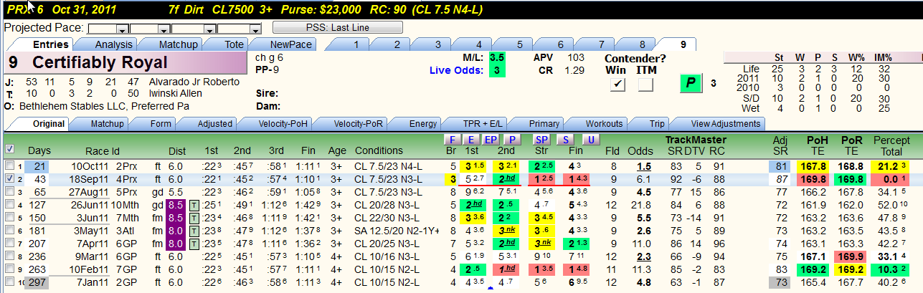Click the EP pace filter button
Screen dimensions: 923x293
491,139
